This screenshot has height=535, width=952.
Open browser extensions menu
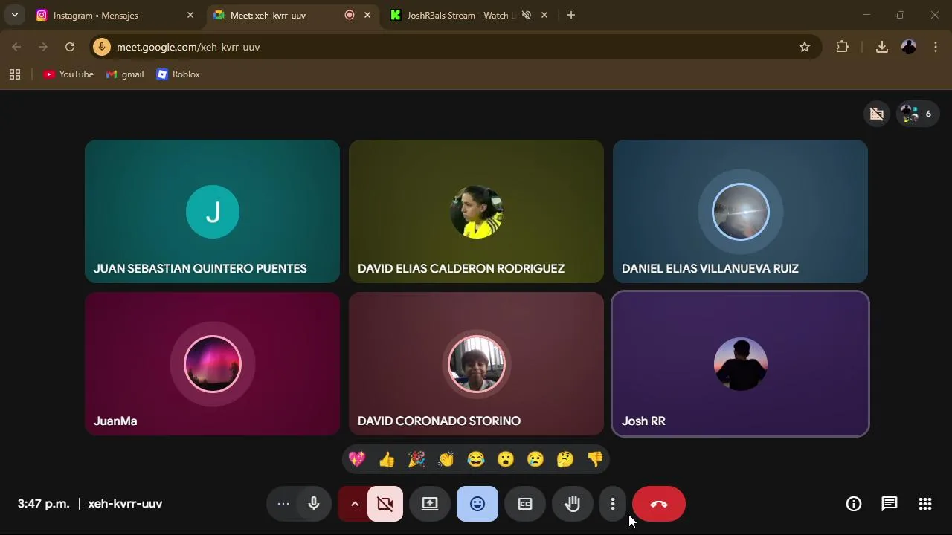point(842,47)
